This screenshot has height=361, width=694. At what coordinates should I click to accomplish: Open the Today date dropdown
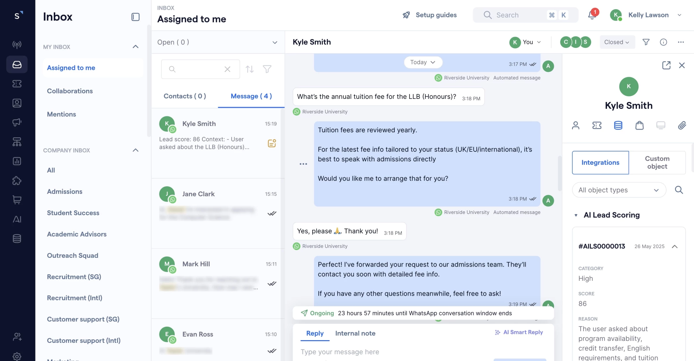(423, 62)
